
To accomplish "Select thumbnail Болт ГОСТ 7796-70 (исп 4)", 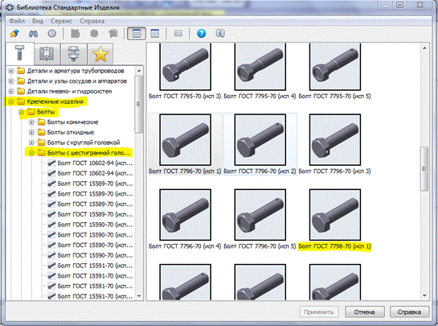I will coord(185,215).
